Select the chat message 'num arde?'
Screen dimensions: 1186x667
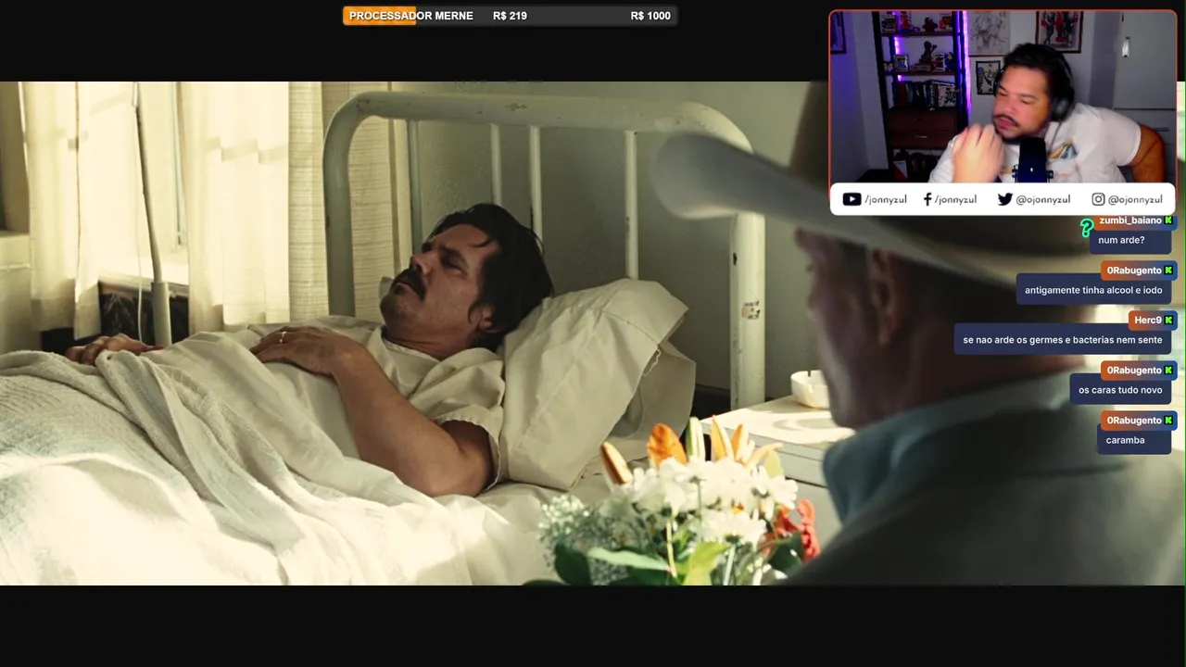point(1121,240)
